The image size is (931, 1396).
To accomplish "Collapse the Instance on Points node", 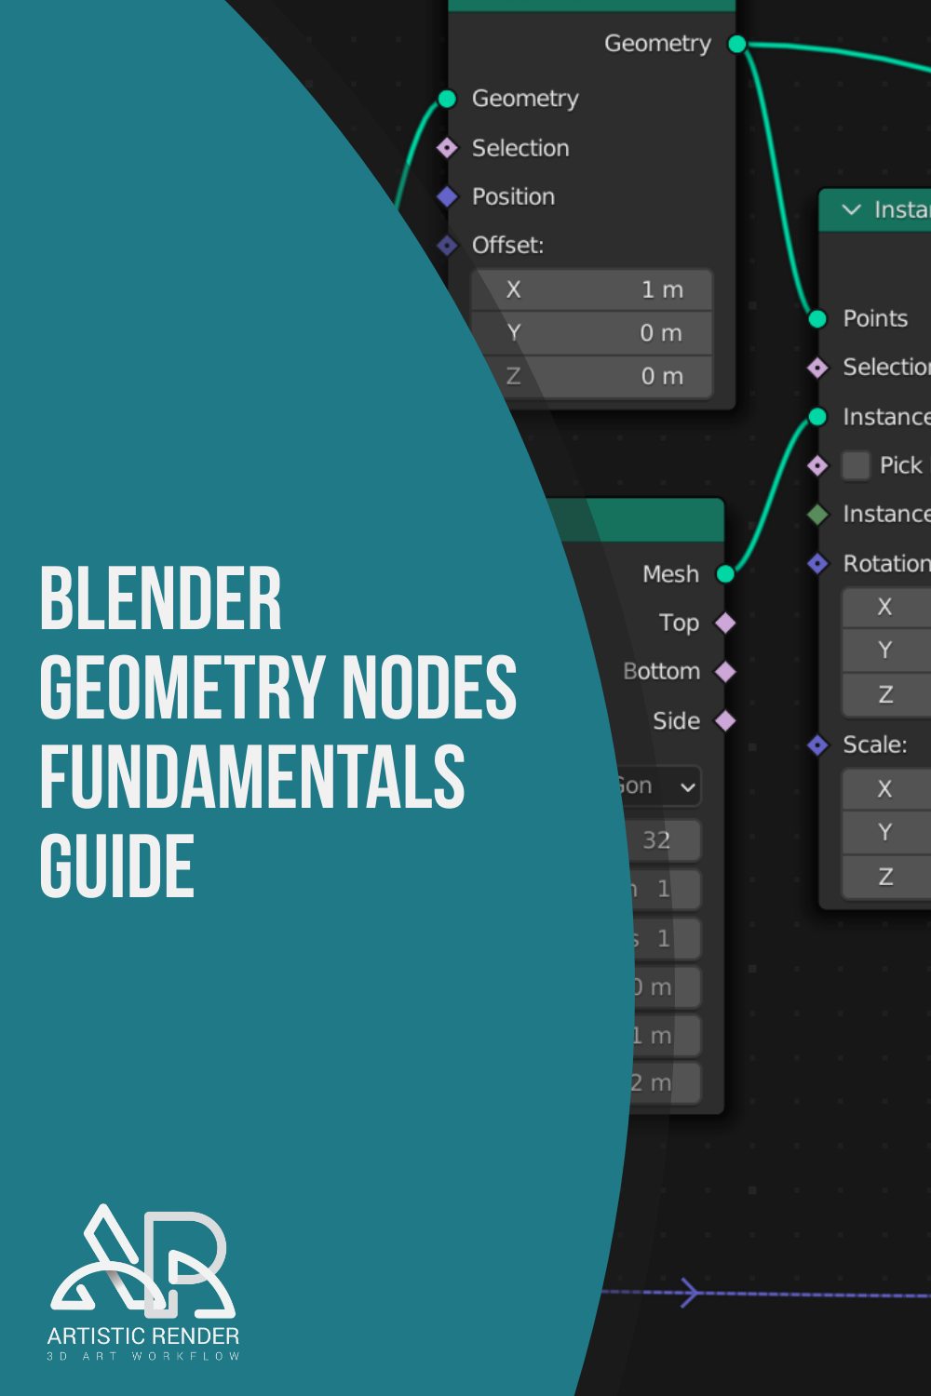I will [x=851, y=210].
